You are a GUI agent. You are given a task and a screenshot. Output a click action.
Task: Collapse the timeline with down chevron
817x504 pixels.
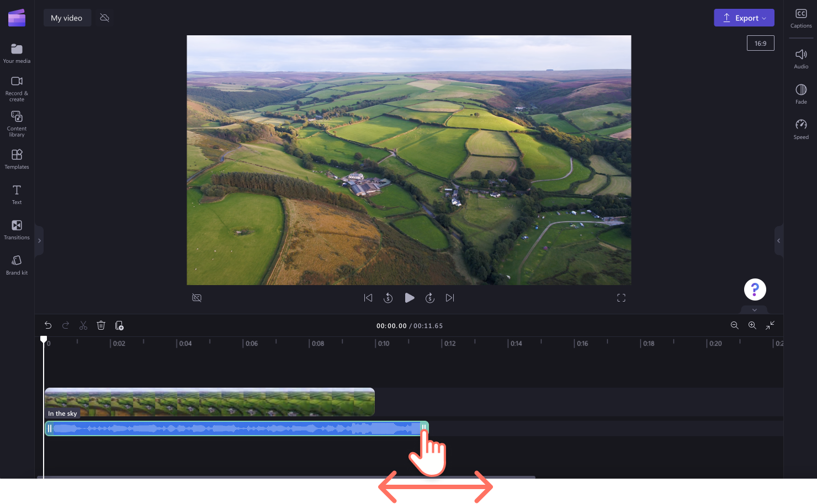(755, 310)
